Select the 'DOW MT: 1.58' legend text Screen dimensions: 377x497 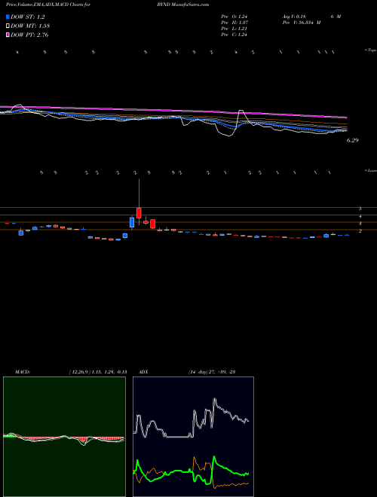[x=30, y=26]
